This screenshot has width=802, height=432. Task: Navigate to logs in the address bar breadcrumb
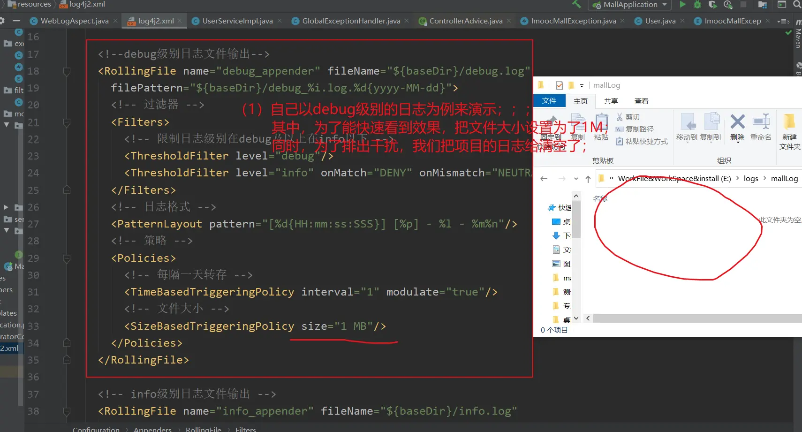pyautogui.click(x=750, y=179)
